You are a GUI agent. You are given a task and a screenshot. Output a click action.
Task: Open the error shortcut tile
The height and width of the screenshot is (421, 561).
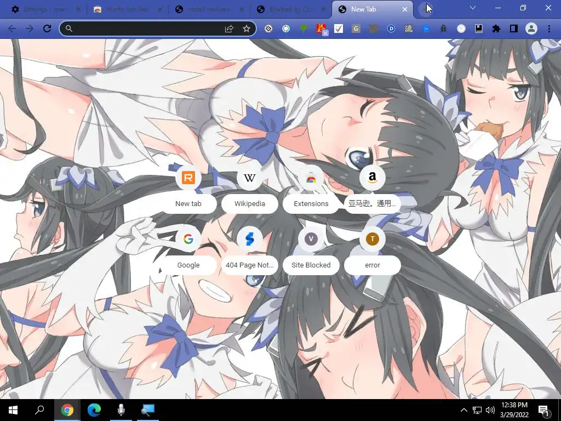pyautogui.click(x=372, y=251)
